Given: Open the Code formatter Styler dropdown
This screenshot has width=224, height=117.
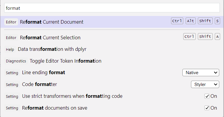Looking at the screenshot, I should [x=205, y=84].
